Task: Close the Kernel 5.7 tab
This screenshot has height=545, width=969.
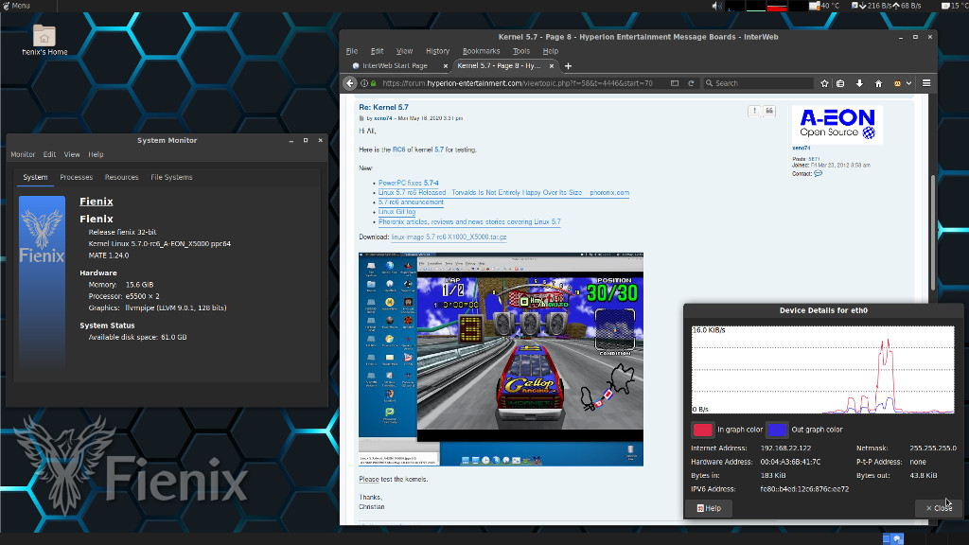Action: (x=552, y=66)
